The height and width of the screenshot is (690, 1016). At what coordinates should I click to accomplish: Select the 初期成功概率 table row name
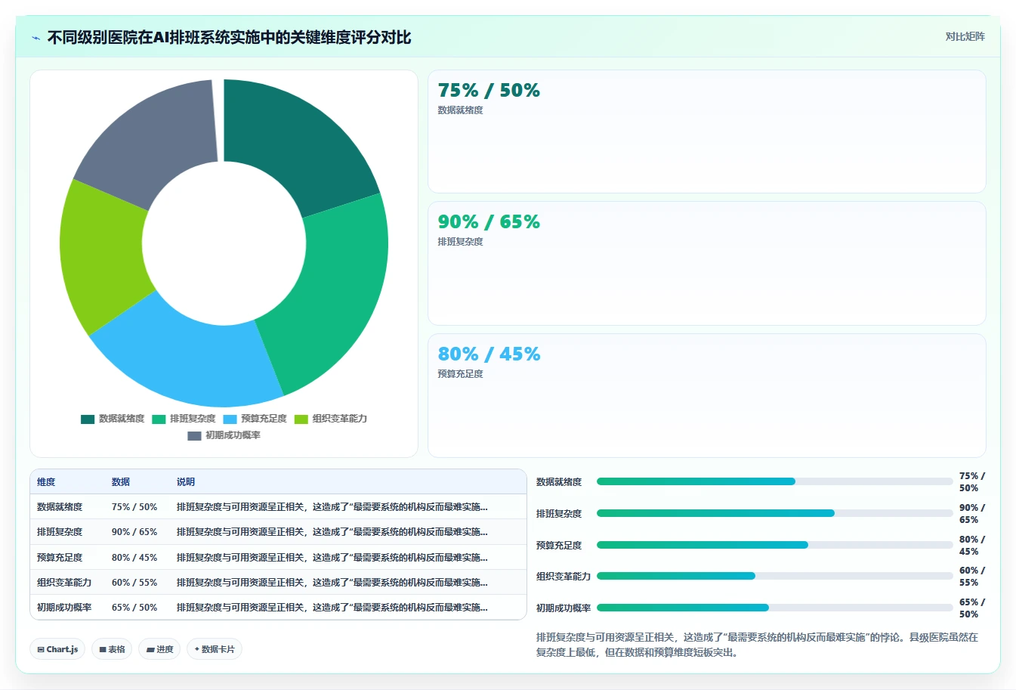(x=64, y=608)
